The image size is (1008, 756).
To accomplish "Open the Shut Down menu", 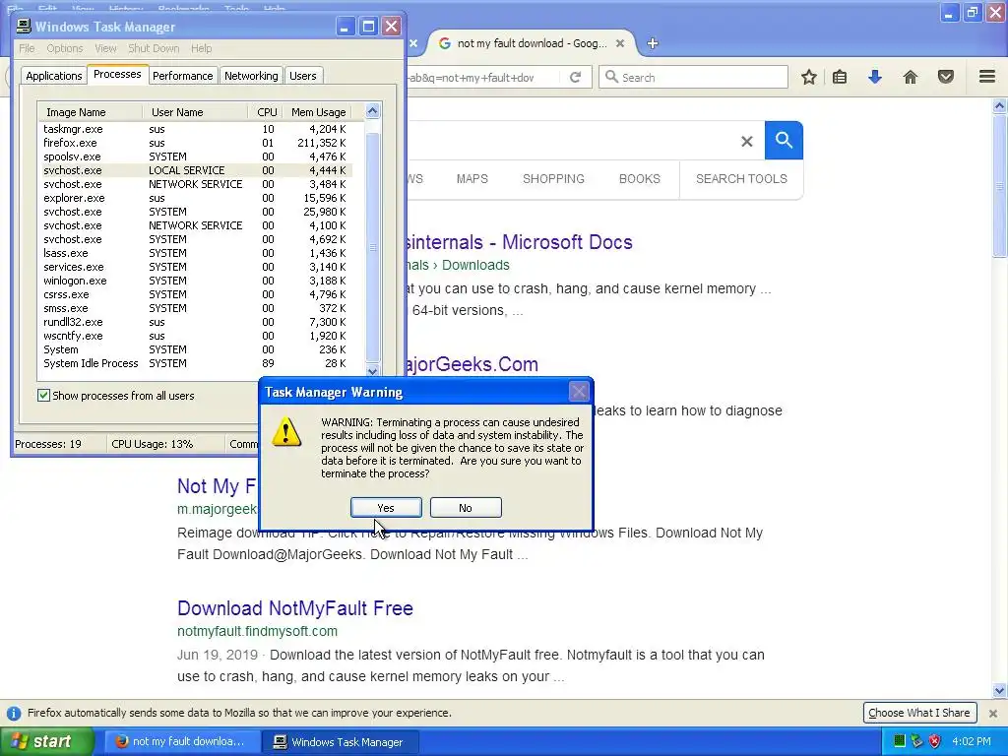I will click(x=154, y=48).
